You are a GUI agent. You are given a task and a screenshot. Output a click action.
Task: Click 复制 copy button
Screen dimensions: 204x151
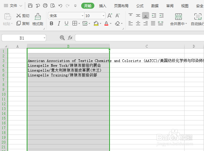point(23,23)
